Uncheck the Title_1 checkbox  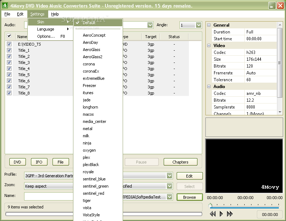click(x=9, y=50)
